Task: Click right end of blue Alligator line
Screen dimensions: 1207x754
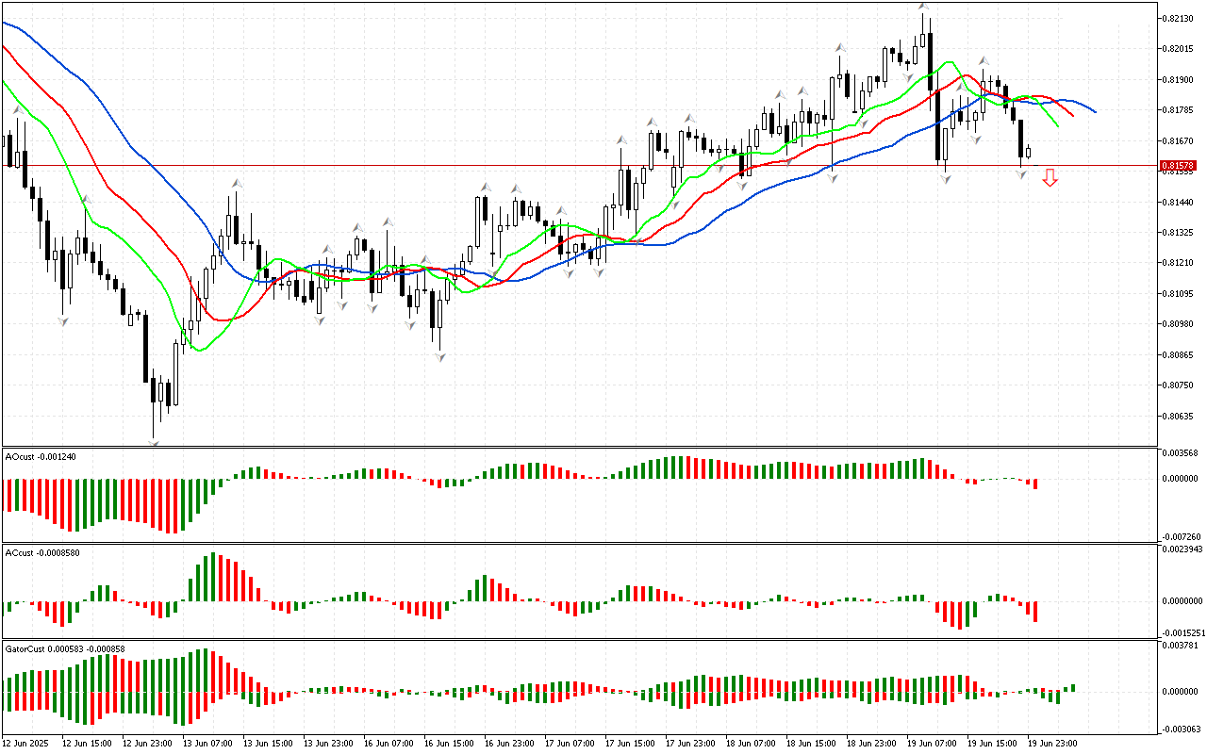Action: (x=1094, y=111)
